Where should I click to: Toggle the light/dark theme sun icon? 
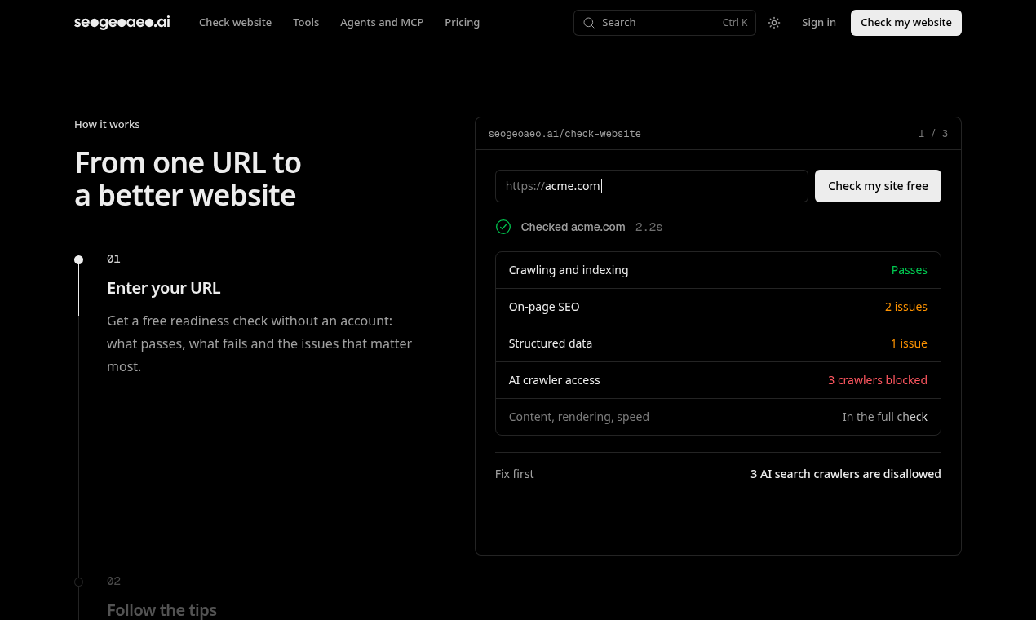(x=774, y=23)
